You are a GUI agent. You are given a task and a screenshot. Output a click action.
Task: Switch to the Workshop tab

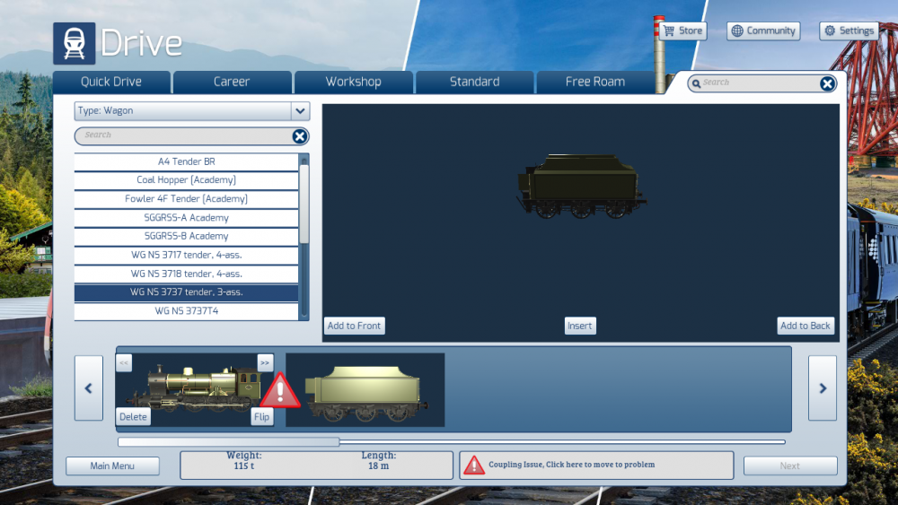(353, 82)
